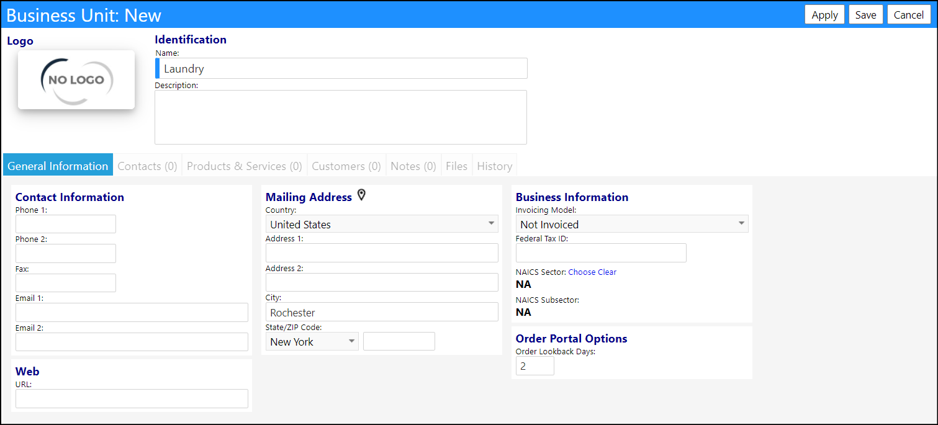Click into the Description text area
This screenshot has width=938, height=425.
(341, 117)
